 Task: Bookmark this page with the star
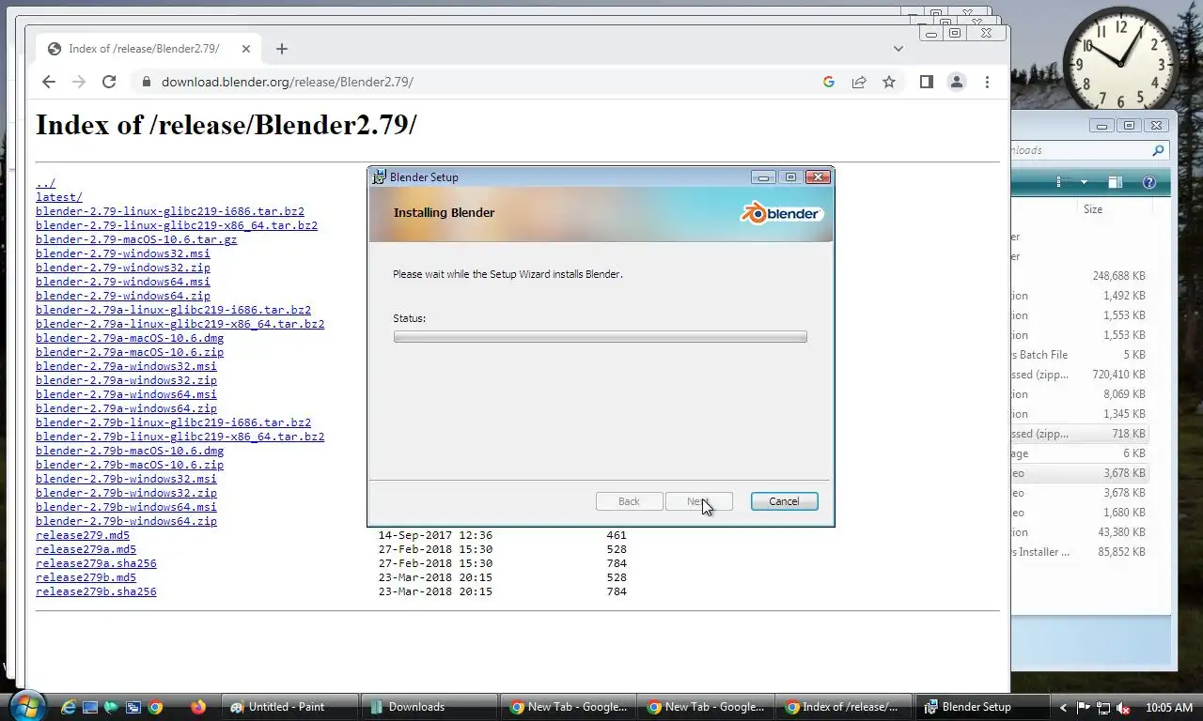[889, 82]
